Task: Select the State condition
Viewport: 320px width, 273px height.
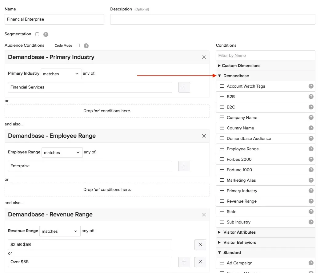Action: (x=266, y=212)
